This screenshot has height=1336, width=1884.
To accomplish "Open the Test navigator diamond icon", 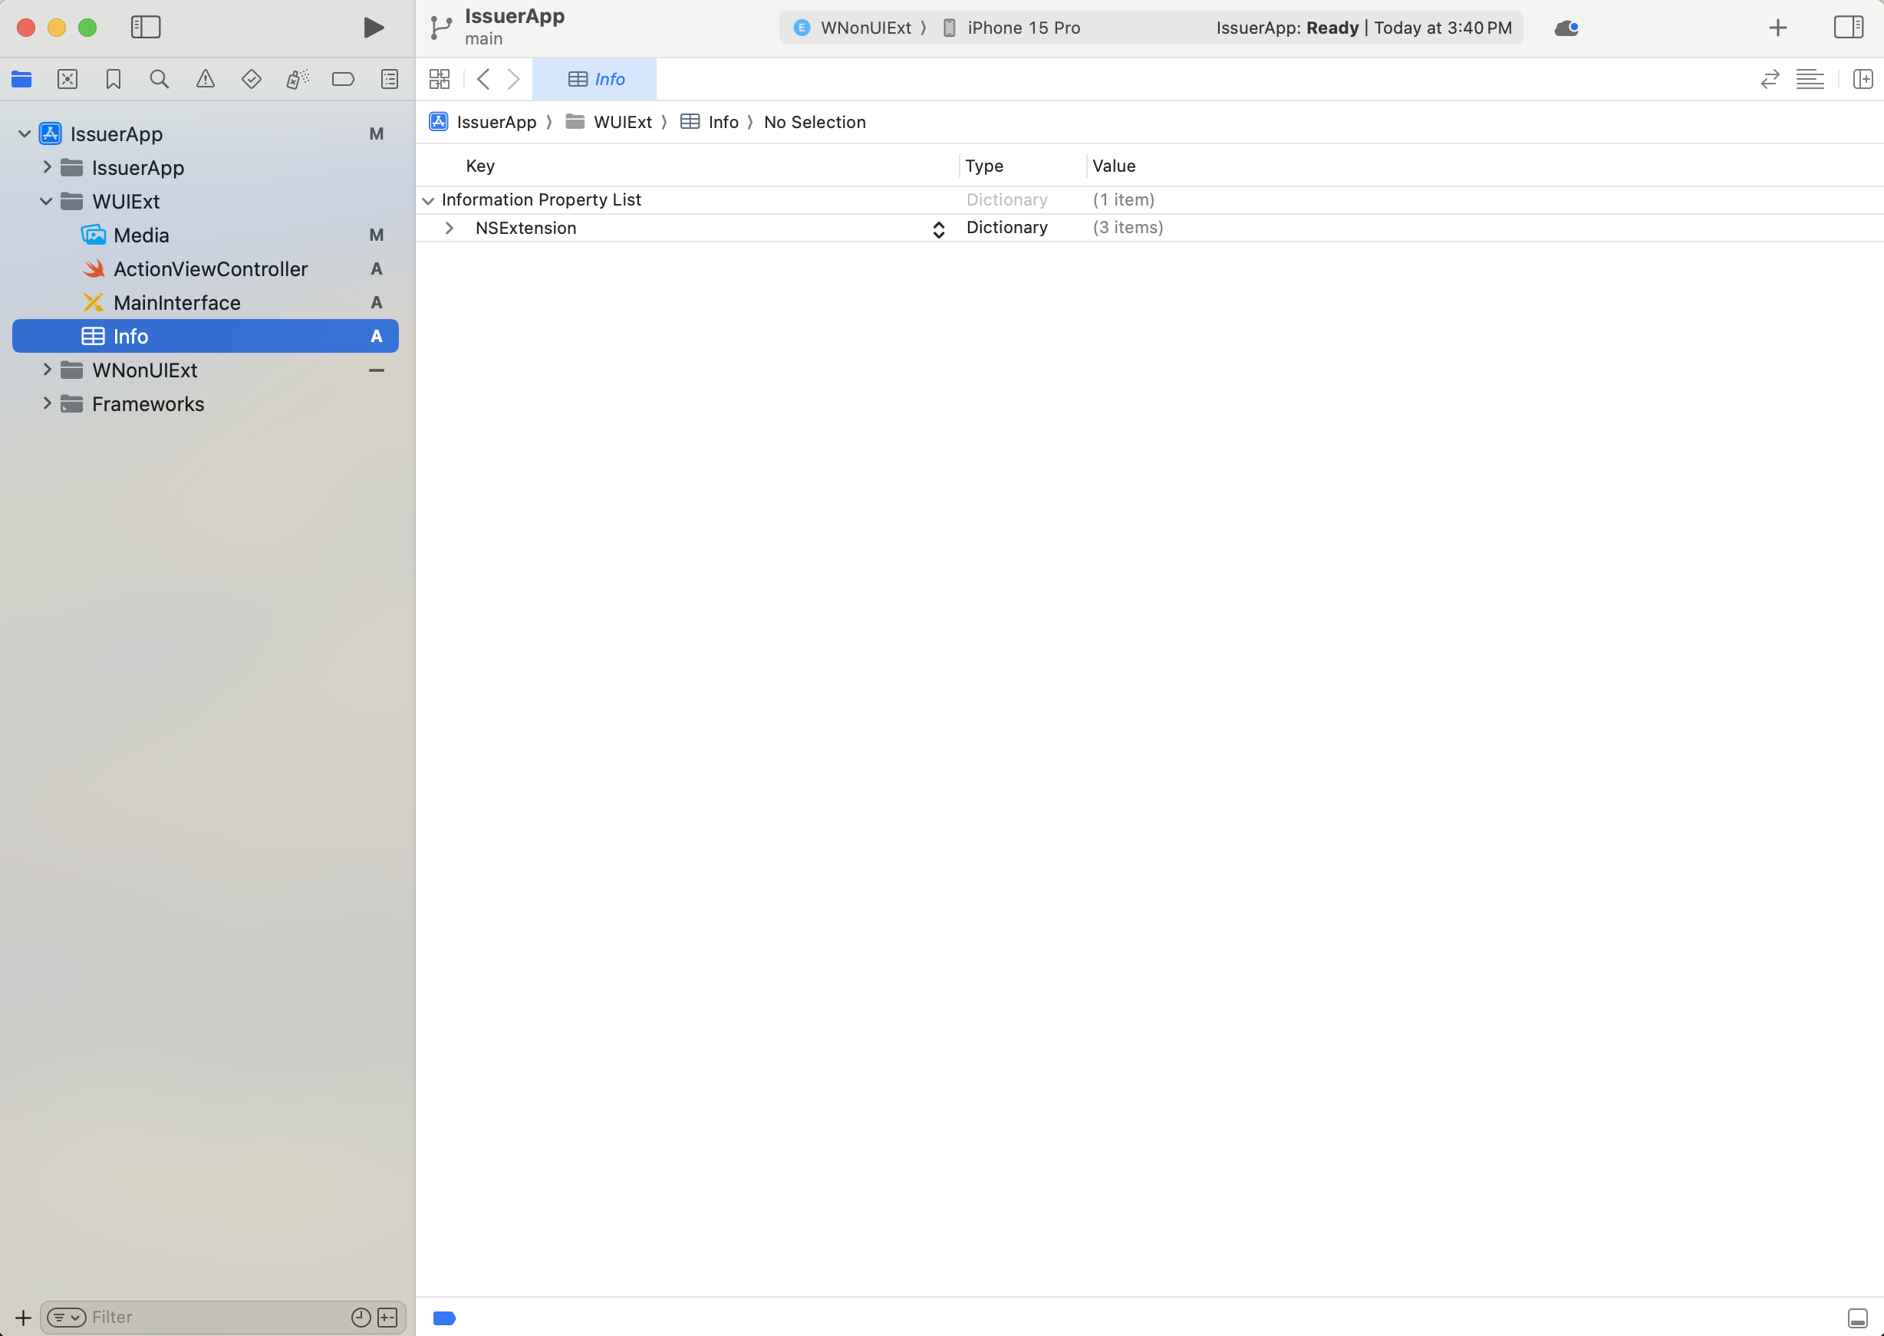I will tap(251, 79).
